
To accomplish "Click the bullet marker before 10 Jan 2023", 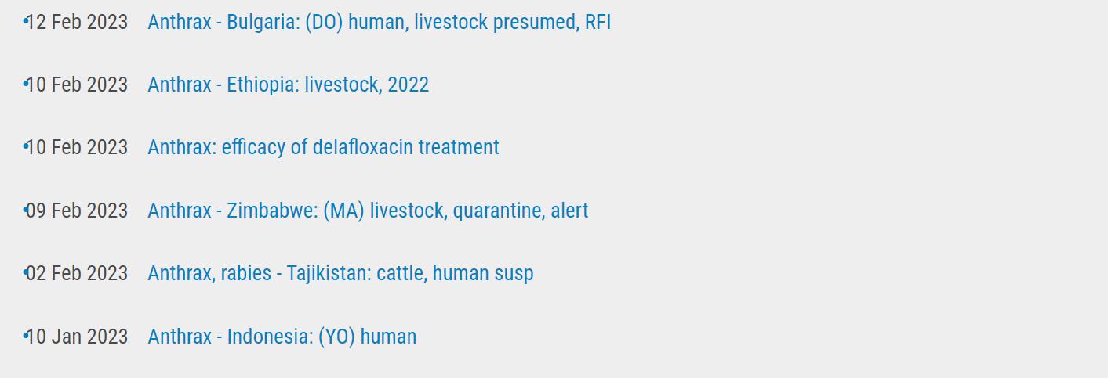I will (x=26, y=335).
